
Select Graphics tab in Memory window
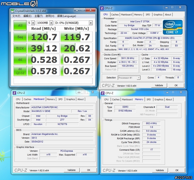(x=159, y=100)
